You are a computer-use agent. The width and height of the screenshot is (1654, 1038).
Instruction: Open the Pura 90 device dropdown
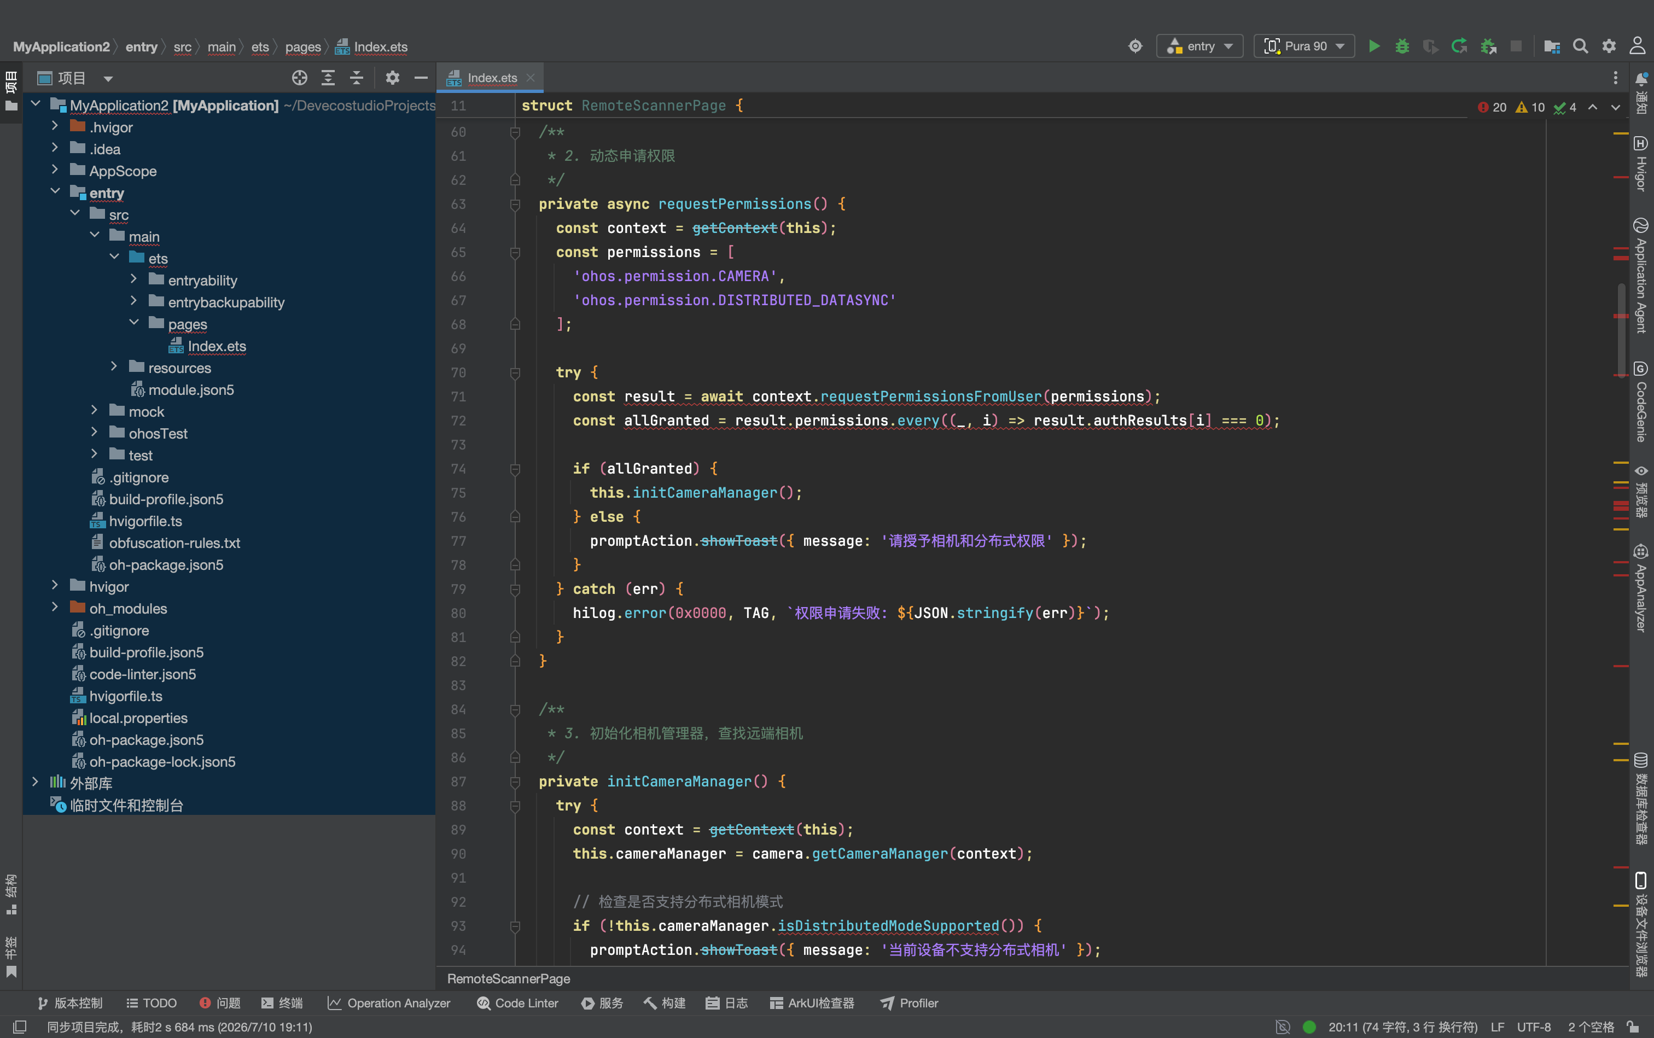point(1304,46)
